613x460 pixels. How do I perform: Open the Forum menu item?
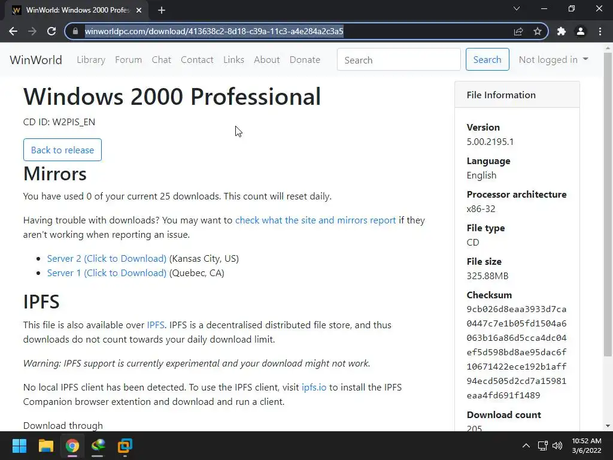click(128, 60)
